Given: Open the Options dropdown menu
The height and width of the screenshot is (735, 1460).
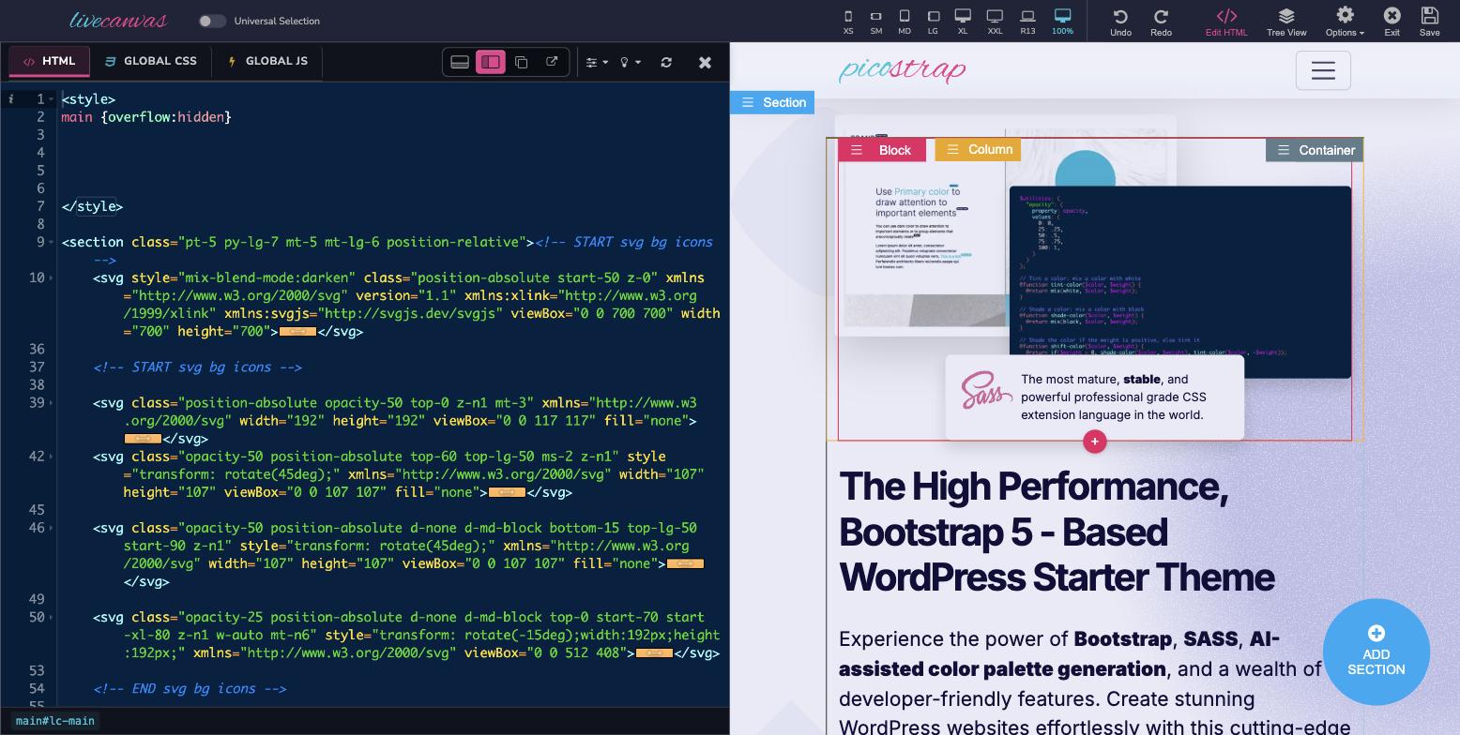Looking at the screenshot, I should click(1345, 22).
